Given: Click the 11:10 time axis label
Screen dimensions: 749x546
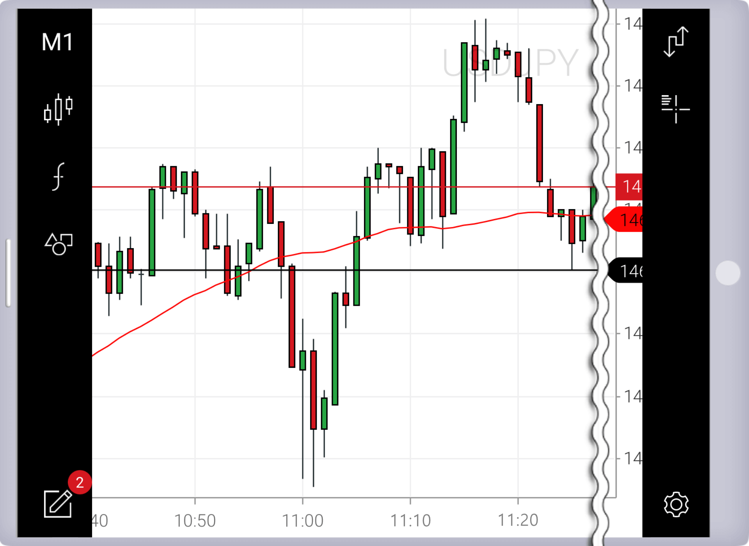Looking at the screenshot, I should [x=410, y=521].
